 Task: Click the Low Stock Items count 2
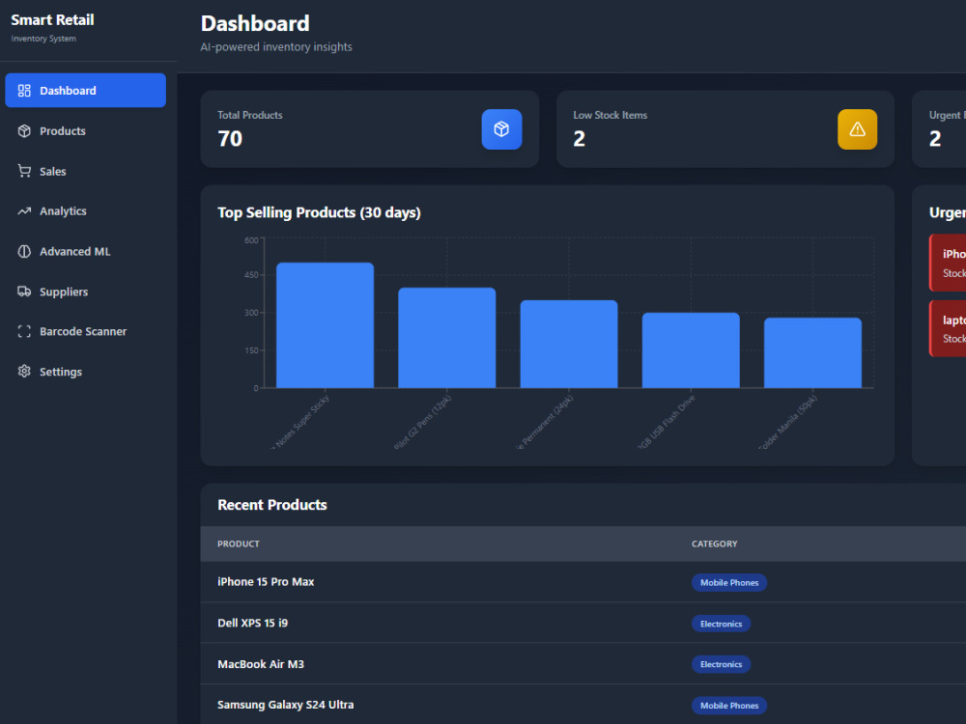579,139
